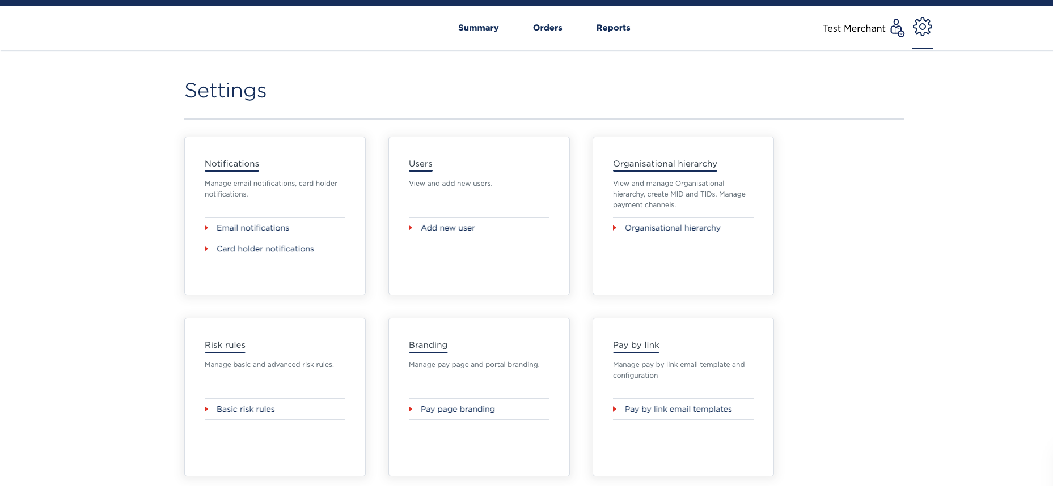Click red arrow beside Organisational hierarchy link

(615, 228)
